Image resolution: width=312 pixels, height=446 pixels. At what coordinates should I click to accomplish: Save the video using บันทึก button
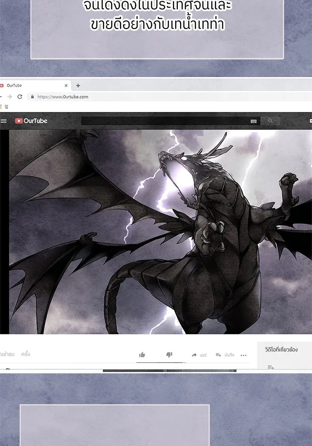(x=225, y=355)
